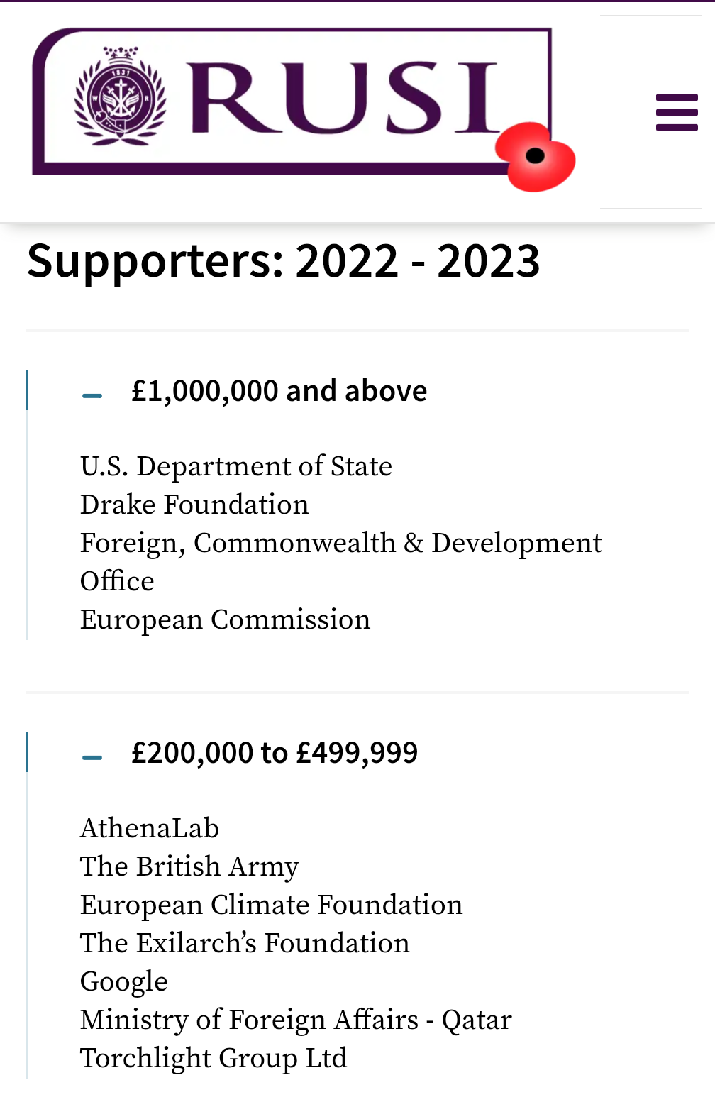This screenshot has height=1107, width=715.
Task: Click European Commission entry
Action: click(225, 619)
